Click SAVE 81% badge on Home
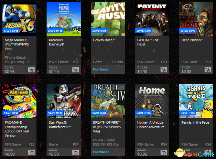Viewport: 216px width, 159px height. point(143,113)
